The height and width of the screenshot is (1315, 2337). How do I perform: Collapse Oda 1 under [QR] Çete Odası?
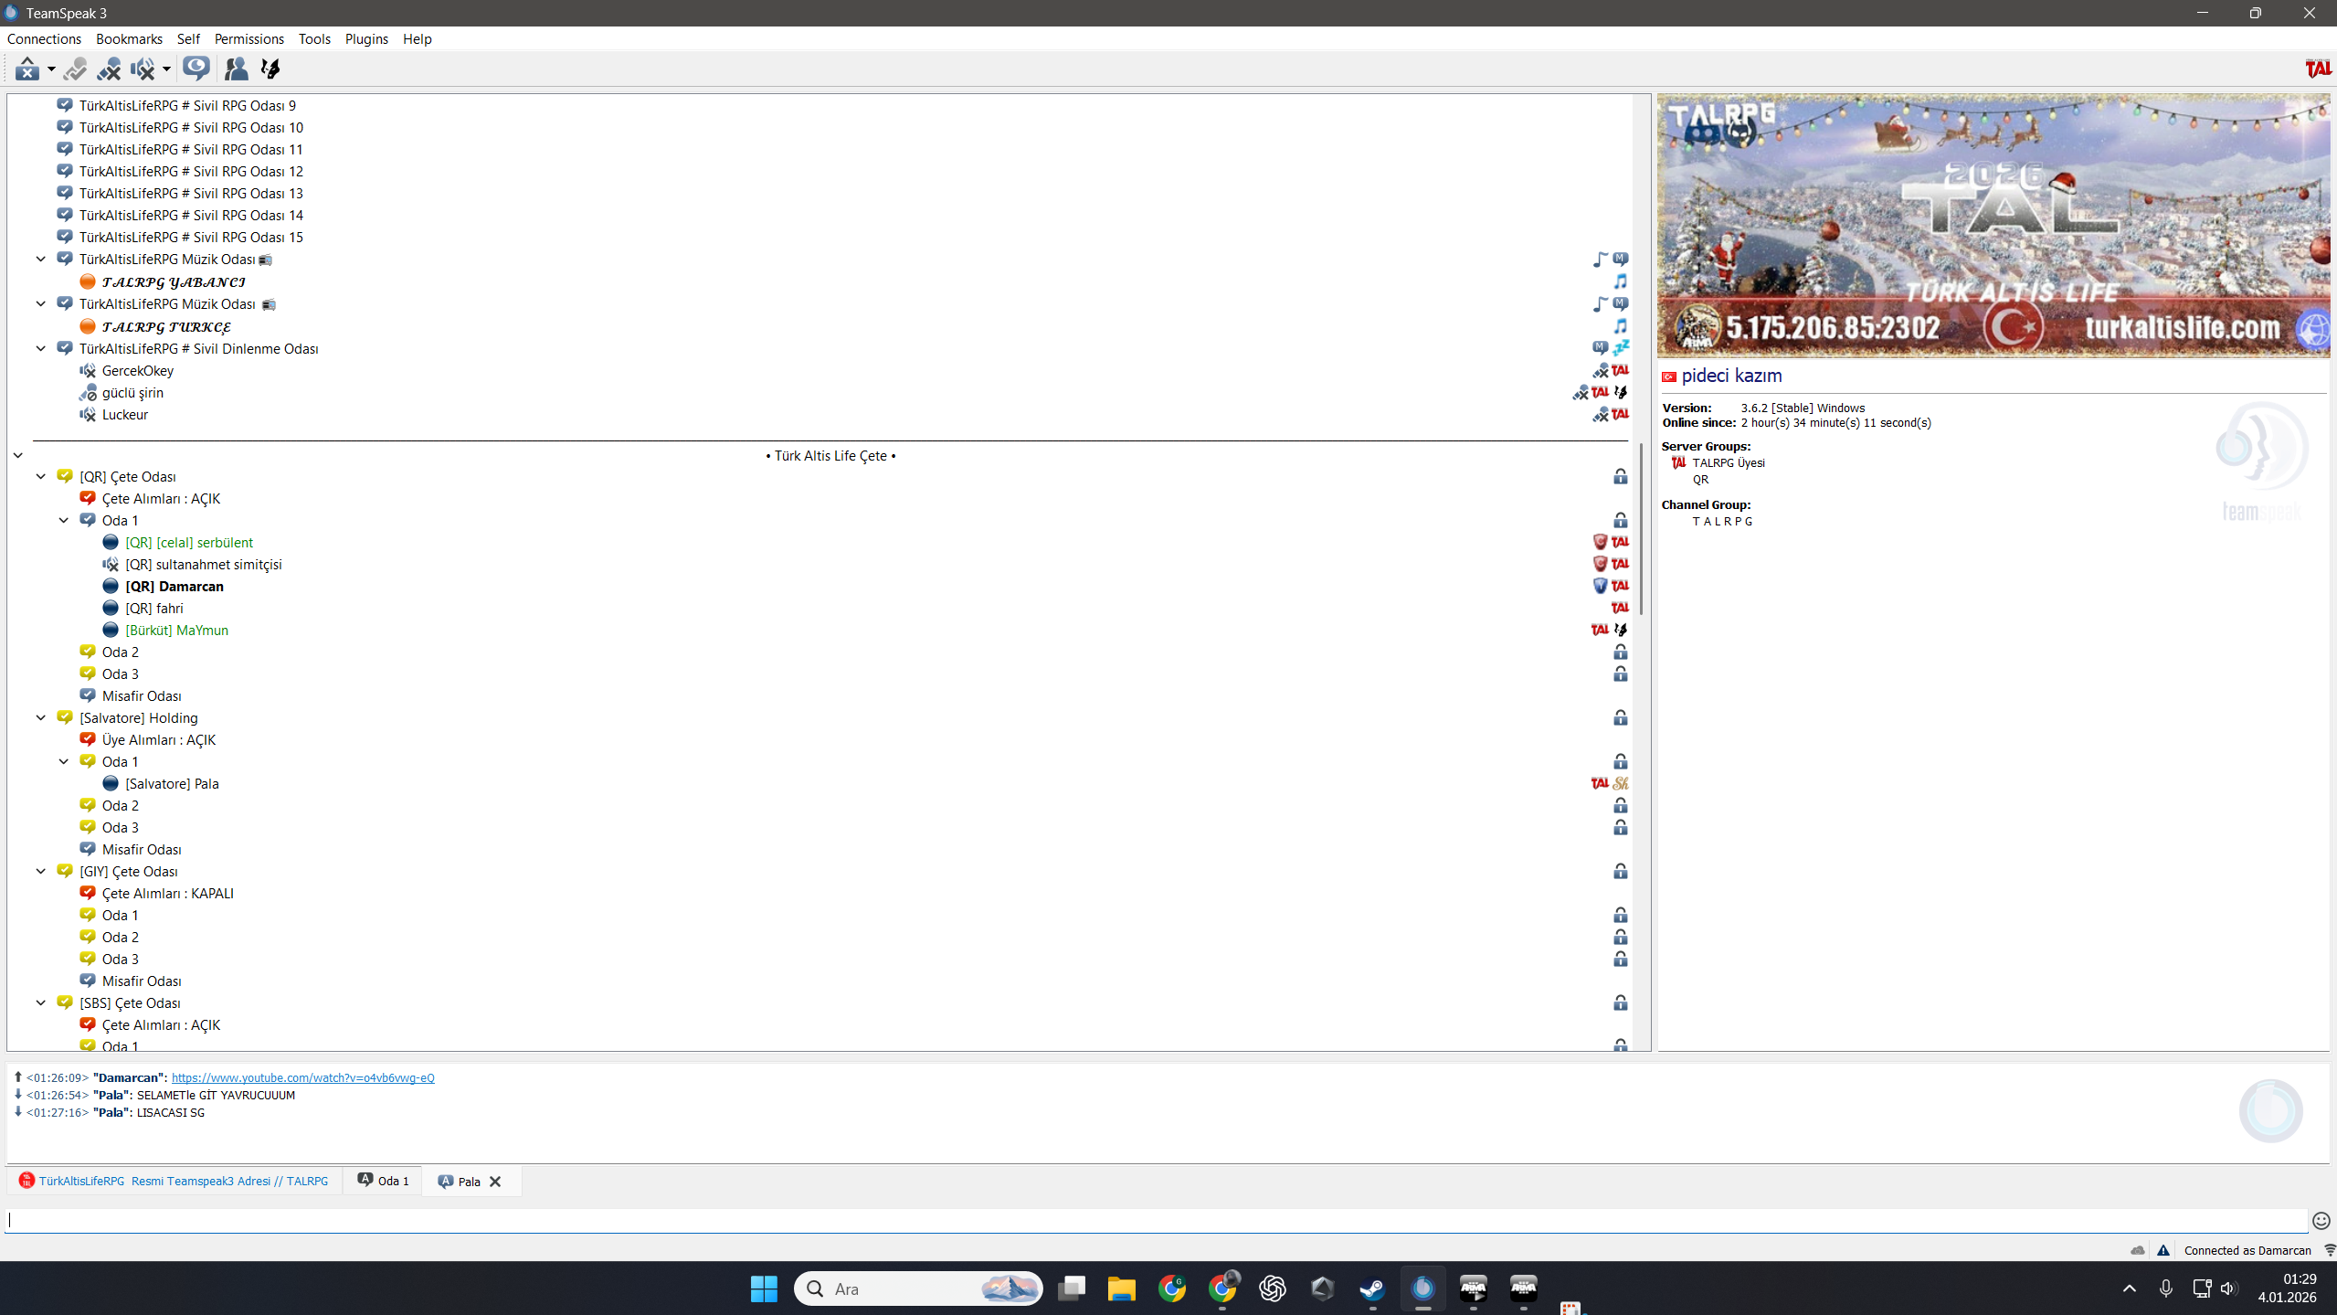64,520
